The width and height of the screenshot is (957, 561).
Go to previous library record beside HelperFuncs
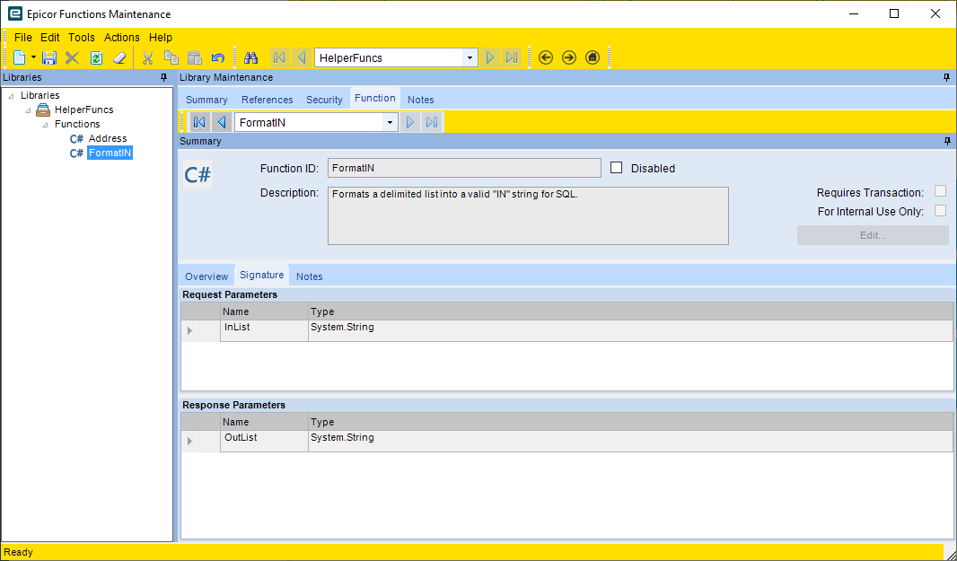(302, 57)
